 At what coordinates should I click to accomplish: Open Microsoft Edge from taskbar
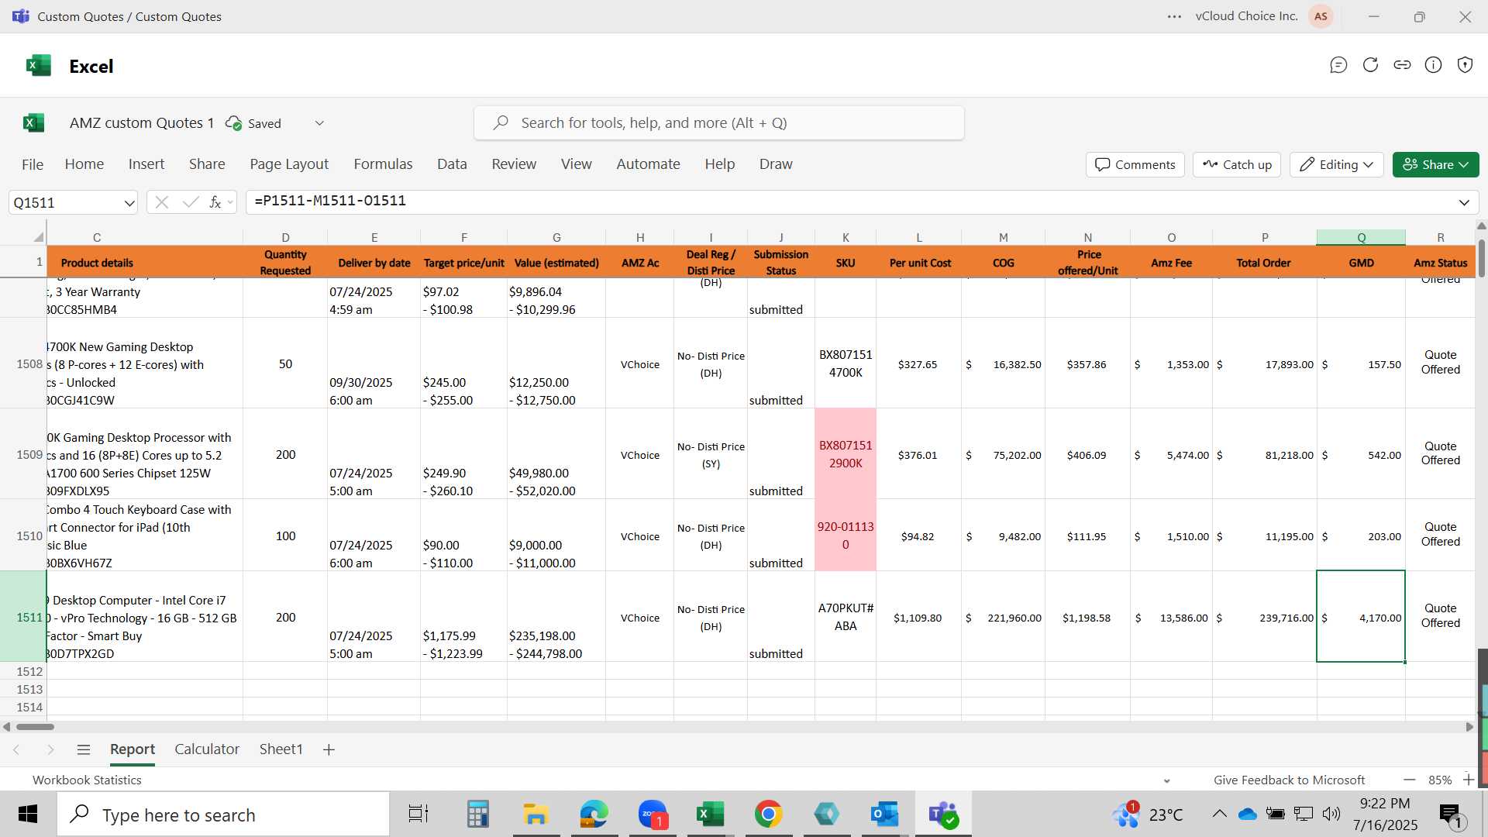pyautogui.click(x=594, y=815)
